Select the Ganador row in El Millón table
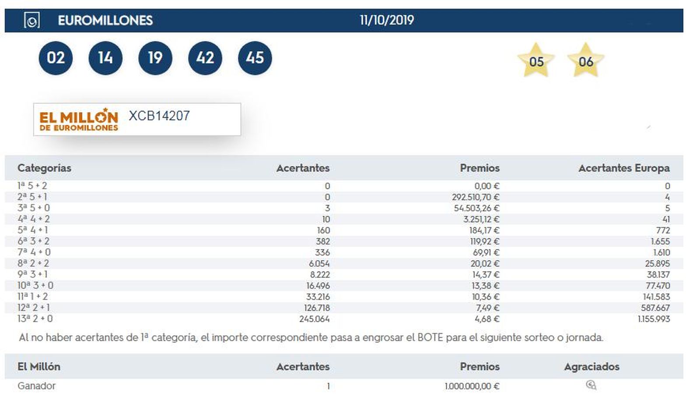Screen dimensions: 700x394 click(36, 386)
